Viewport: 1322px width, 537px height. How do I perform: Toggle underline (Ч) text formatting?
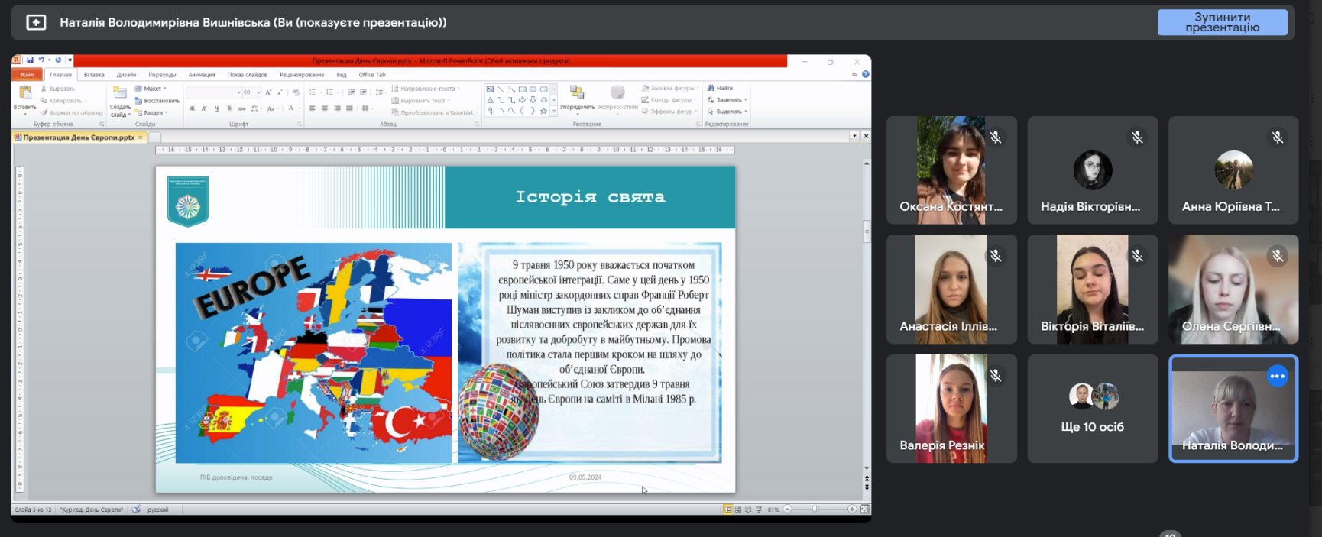pyautogui.click(x=216, y=109)
